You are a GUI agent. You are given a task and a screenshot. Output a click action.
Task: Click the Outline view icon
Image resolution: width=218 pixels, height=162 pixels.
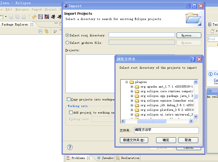[x=210, y=91]
